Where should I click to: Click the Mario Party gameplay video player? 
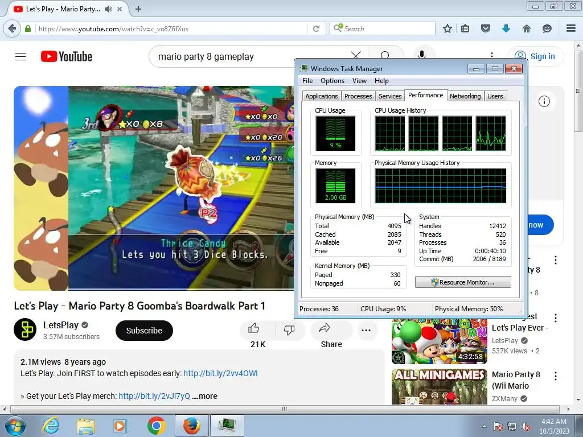[x=154, y=188]
